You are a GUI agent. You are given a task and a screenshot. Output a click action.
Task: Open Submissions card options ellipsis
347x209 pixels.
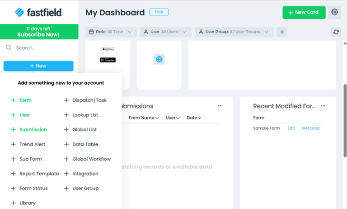(220, 106)
